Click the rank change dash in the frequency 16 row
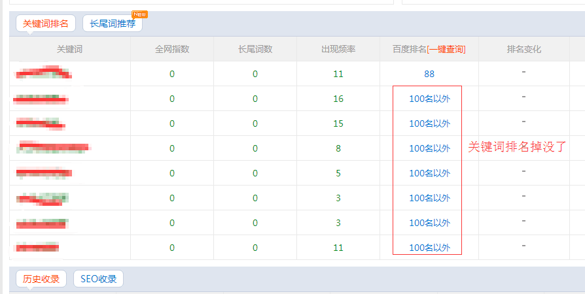This screenshot has width=585, height=294. point(523,97)
